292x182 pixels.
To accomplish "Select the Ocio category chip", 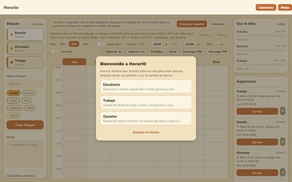I will click(27, 101).
